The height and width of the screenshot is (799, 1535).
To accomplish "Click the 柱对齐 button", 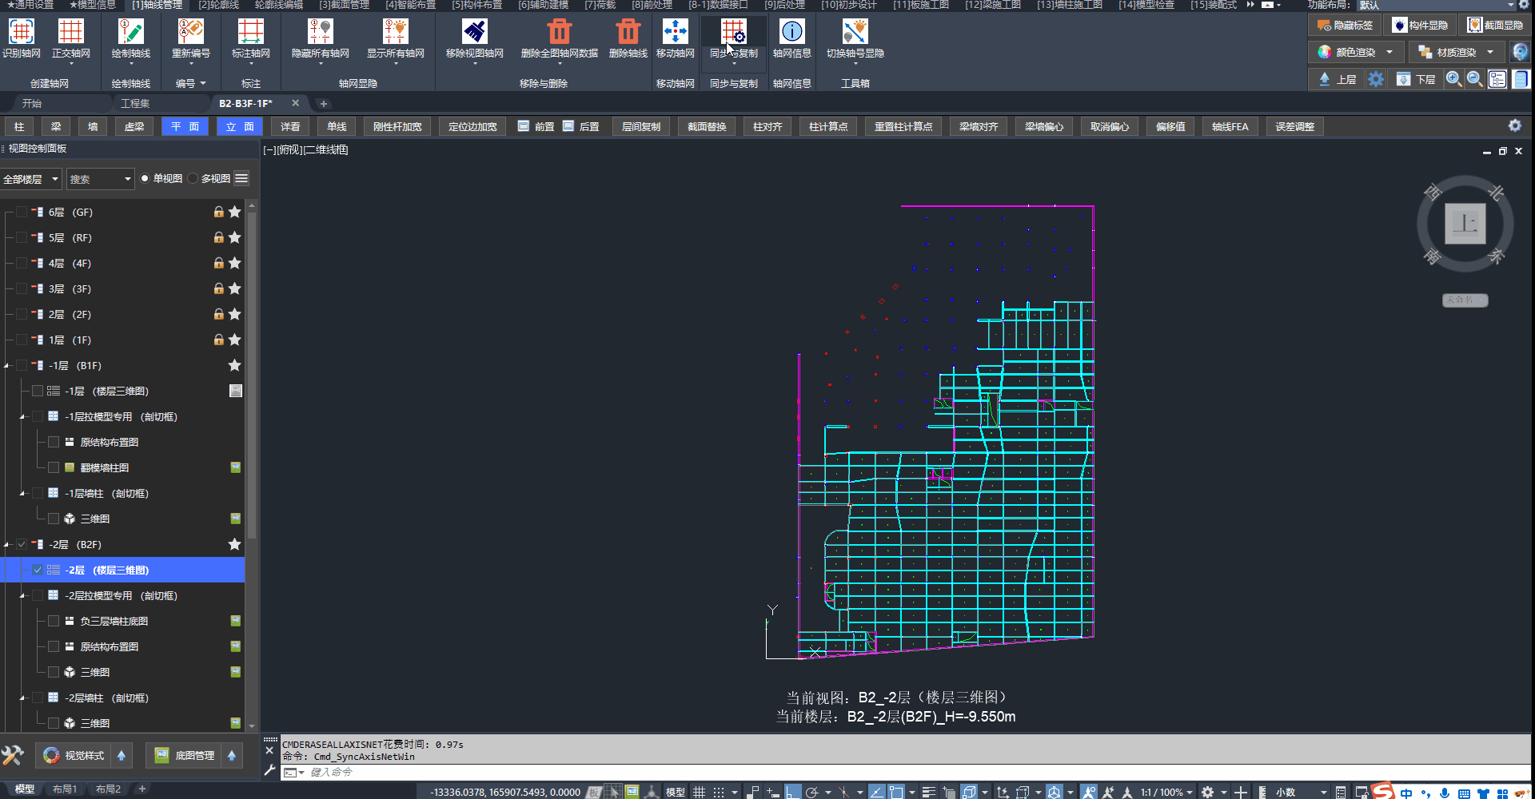I will [x=767, y=127].
